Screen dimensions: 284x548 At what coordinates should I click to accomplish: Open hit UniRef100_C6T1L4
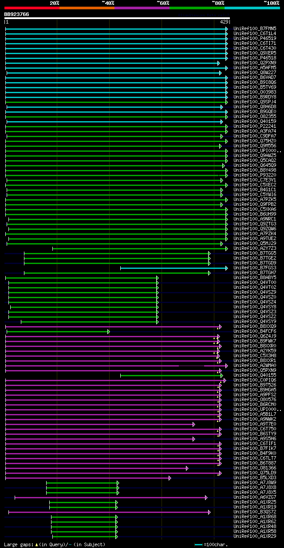point(255,33)
